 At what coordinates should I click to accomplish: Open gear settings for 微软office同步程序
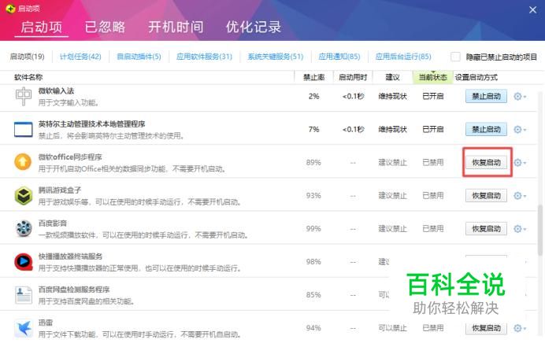coord(520,163)
